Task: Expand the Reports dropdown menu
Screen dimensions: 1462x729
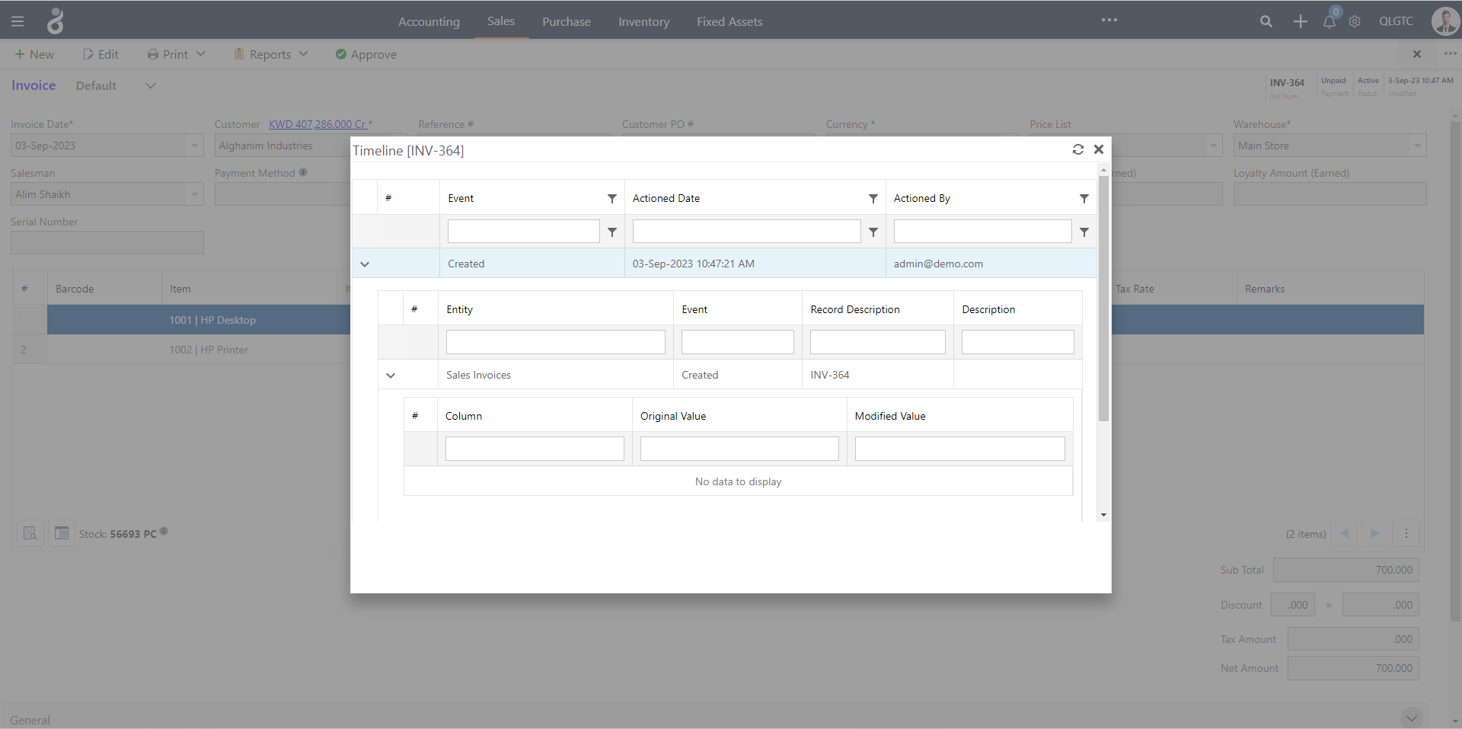Action: click(270, 54)
